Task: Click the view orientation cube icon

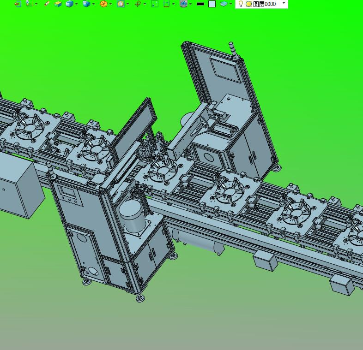Action: click(x=86, y=4)
